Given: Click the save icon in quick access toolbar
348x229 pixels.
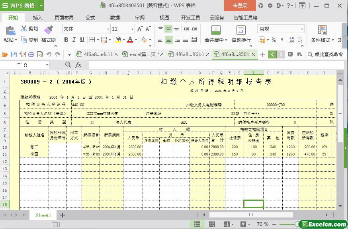Looking at the screenshot, I should (14, 54).
